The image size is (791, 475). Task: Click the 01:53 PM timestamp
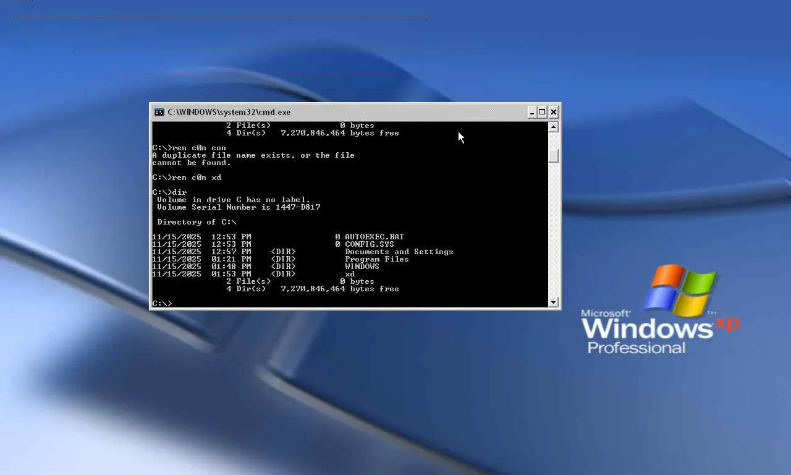tap(231, 274)
